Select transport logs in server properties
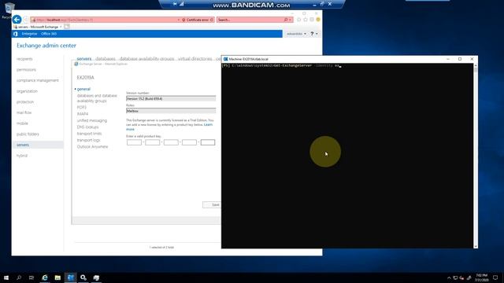 (x=88, y=140)
